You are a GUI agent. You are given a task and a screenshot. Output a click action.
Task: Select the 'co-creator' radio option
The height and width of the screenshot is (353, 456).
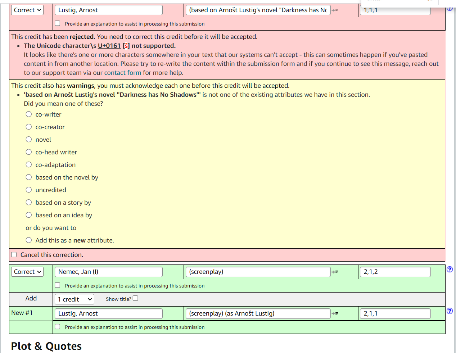point(29,127)
